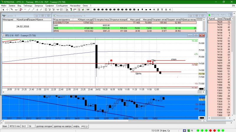Click the green and red bars toolbar icon
The height and width of the screenshot is (132, 236).
71,10
